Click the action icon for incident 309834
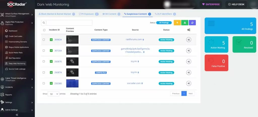 point(189,40)
